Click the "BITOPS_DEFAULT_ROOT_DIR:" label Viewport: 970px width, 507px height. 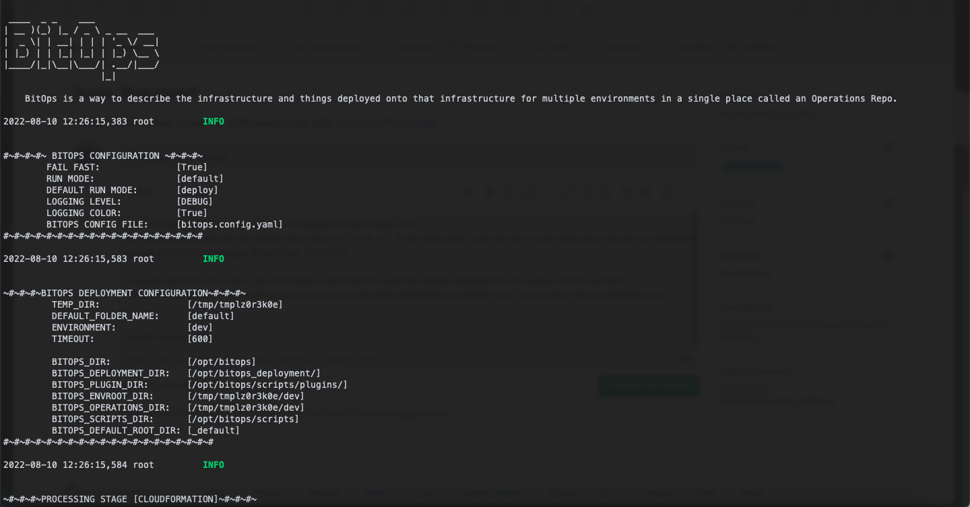click(116, 430)
